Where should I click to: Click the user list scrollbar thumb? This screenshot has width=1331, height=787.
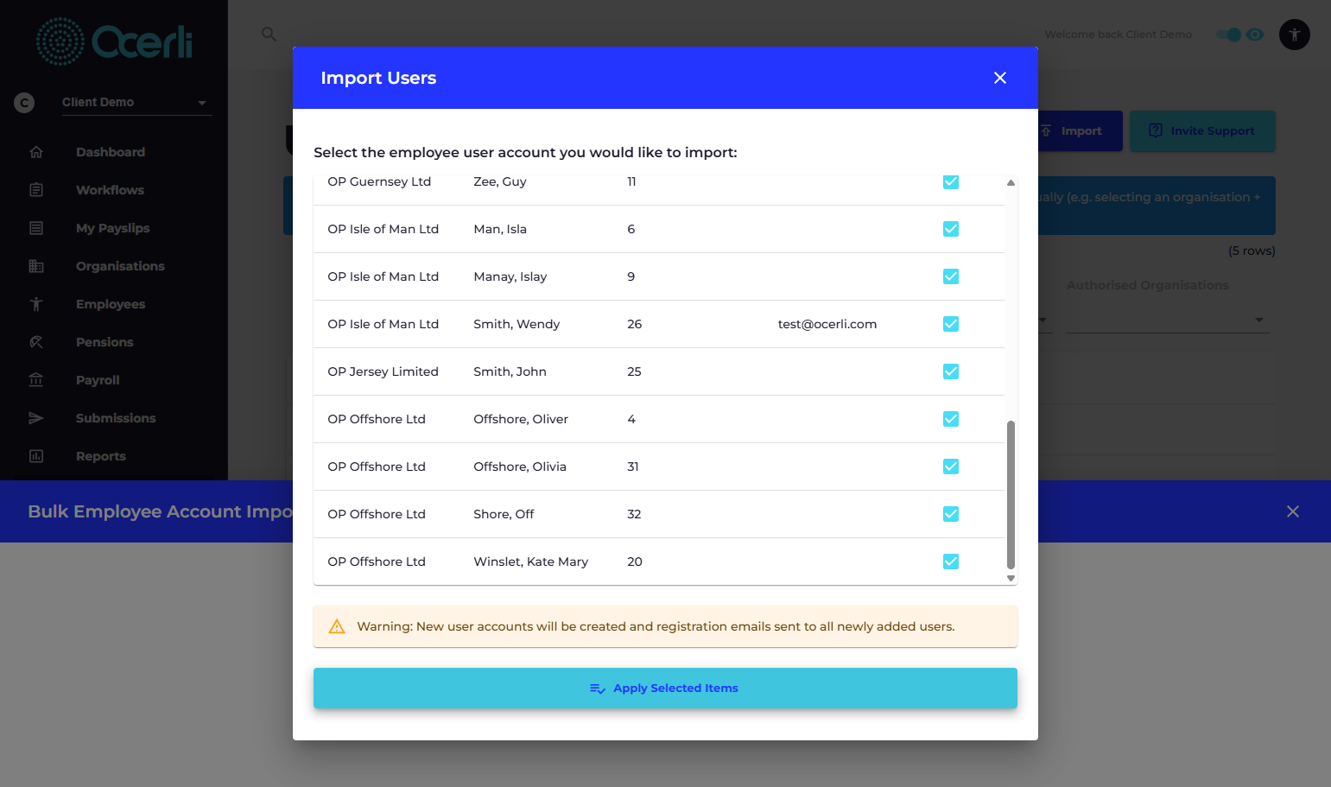(1011, 495)
